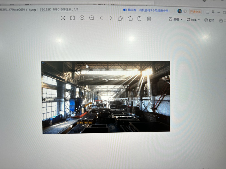Rotate image counterclockwise
This screenshot has width=226, height=169.
click(120, 18)
